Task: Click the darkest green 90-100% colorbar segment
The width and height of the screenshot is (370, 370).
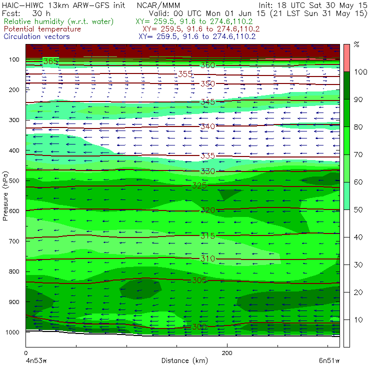Action: click(x=346, y=85)
